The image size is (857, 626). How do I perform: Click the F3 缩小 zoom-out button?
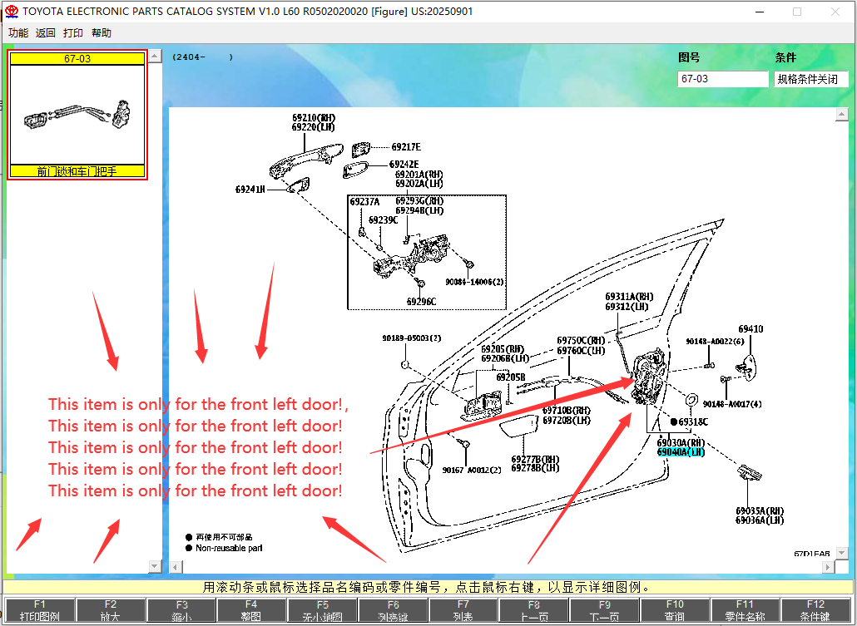point(181,610)
